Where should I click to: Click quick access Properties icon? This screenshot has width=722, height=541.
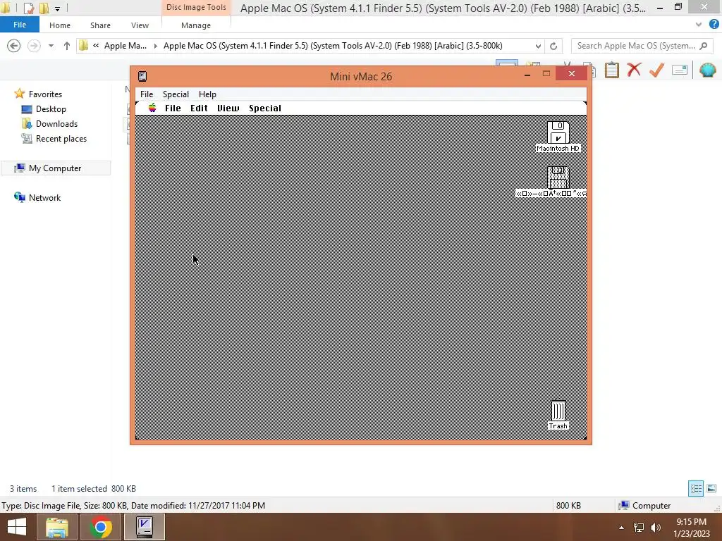click(28, 8)
